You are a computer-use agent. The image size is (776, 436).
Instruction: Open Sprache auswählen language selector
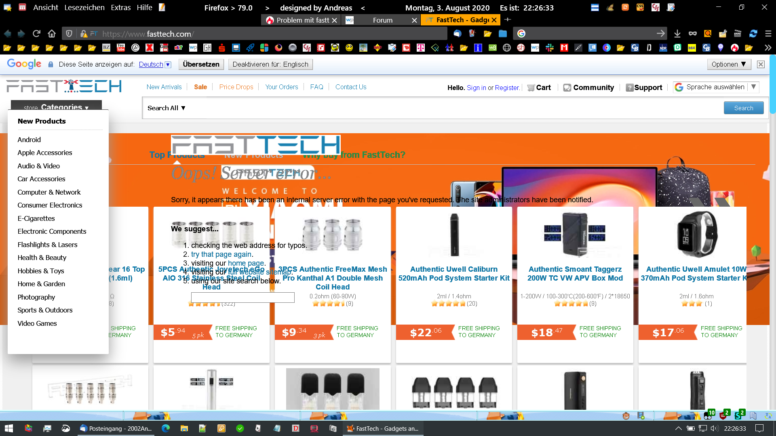click(715, 87)
